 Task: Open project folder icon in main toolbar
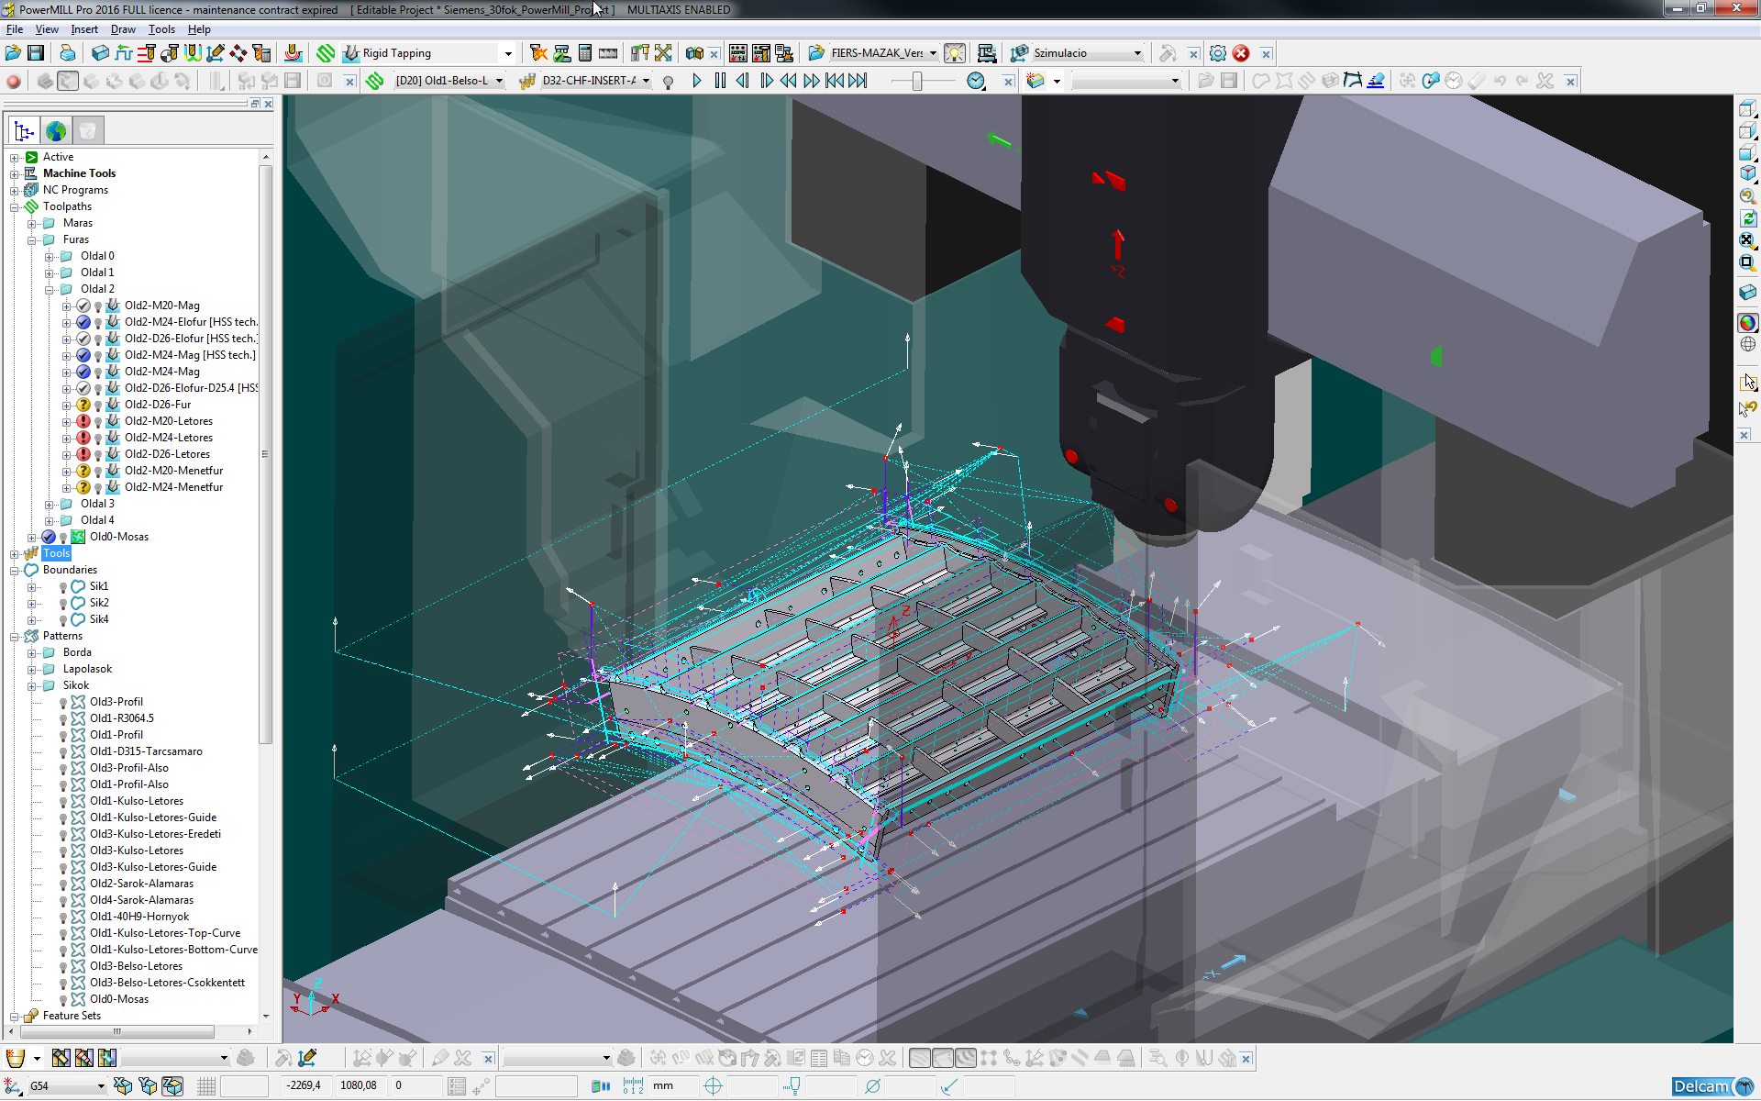tap(13, 53)
